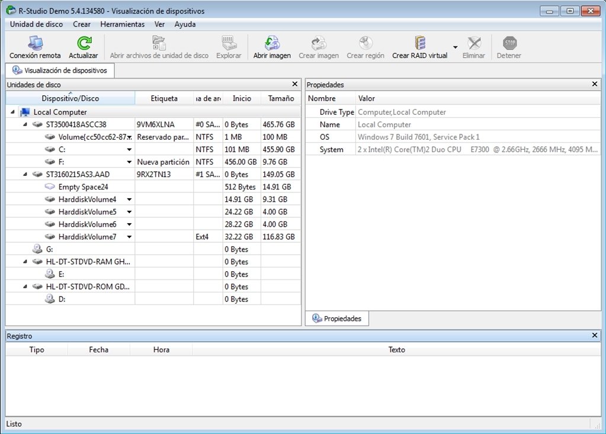Open the dropdown arrow on HarddiskVolume4

pos(130,200)
